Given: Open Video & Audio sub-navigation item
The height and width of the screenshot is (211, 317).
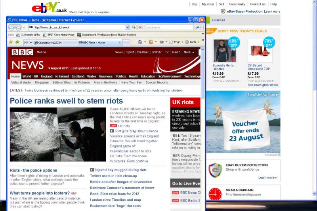Looking at the screenshot, I should [x=21, y=83].
